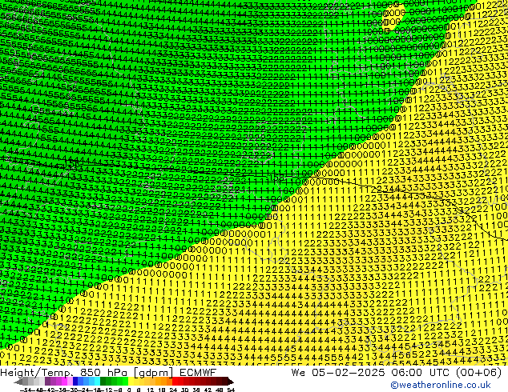Click the gray left arrow end of the colorbar
The height and width of the screenshot is (392, 508).
click(18, 382)
